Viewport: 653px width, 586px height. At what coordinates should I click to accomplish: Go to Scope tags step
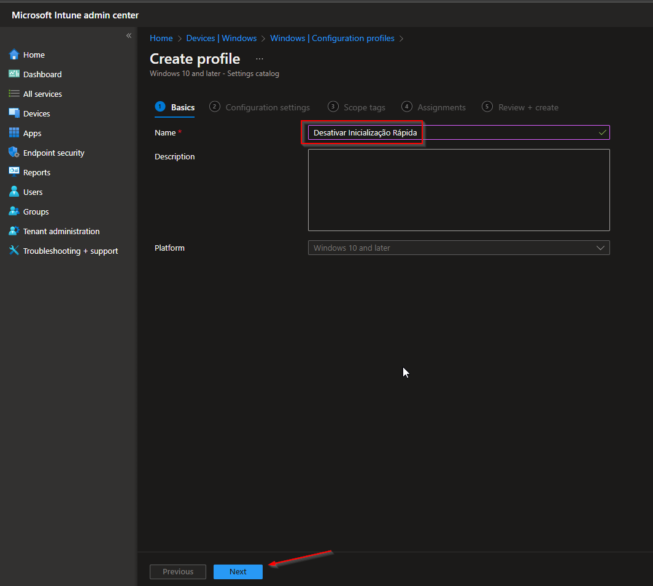[357, 107]
